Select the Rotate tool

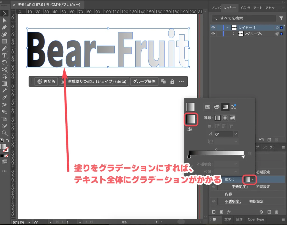pyautogui.click(x=4, y=62)
